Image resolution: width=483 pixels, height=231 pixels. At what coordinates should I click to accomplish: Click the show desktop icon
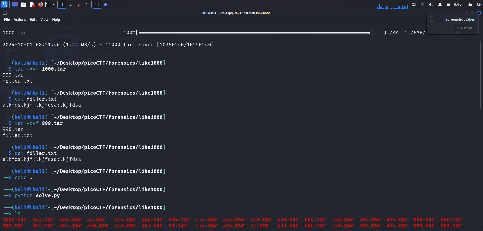coord(15,4)
